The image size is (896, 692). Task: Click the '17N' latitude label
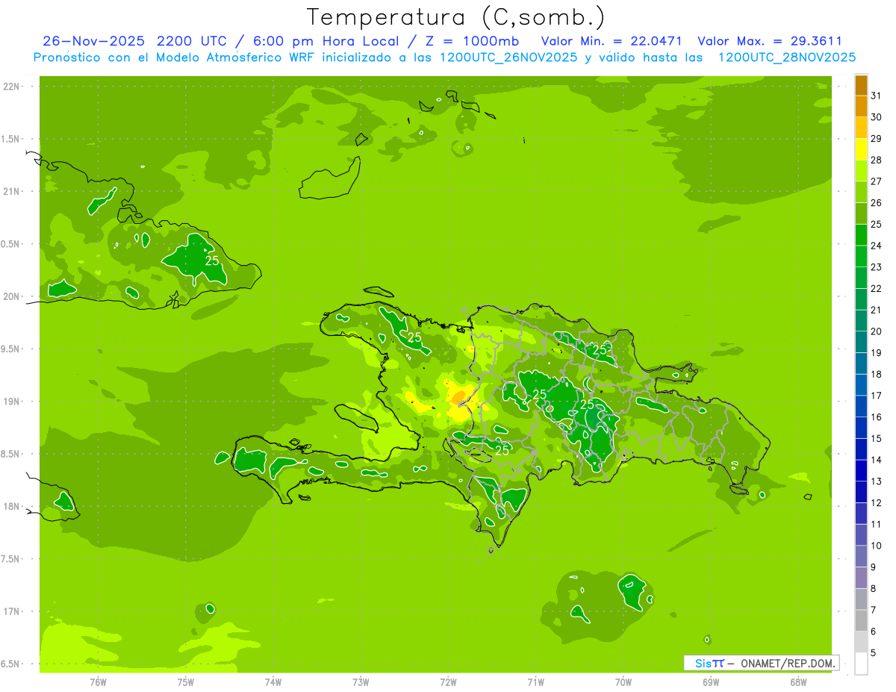11,611
